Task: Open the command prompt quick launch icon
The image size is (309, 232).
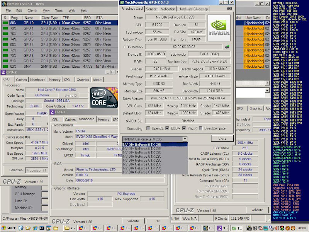Action: [x=42, y=228]
